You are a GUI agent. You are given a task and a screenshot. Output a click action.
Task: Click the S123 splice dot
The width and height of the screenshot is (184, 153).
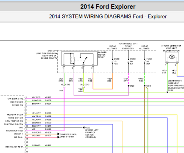[x=128, y=86]
